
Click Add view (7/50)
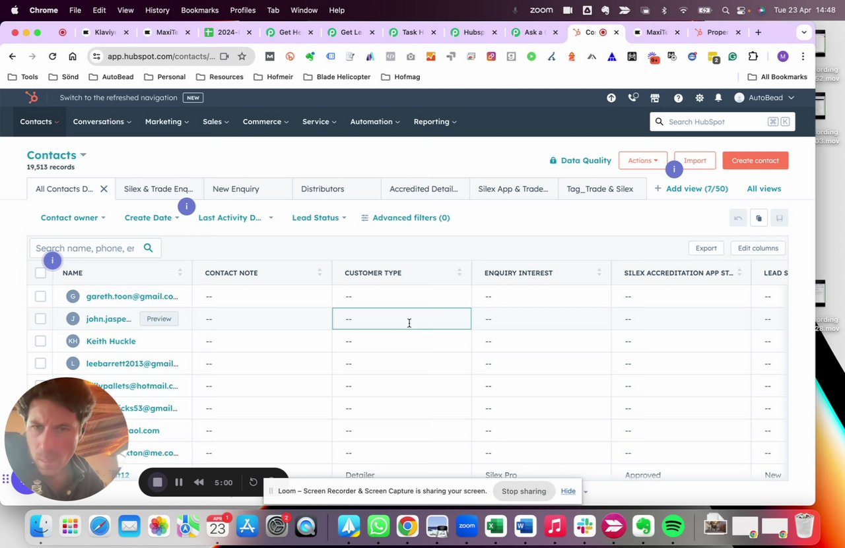691,189
